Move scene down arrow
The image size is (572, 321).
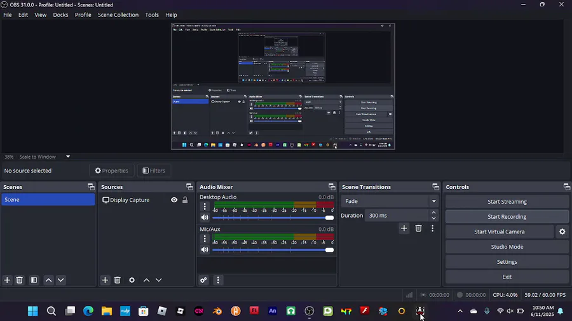point(61,280)
